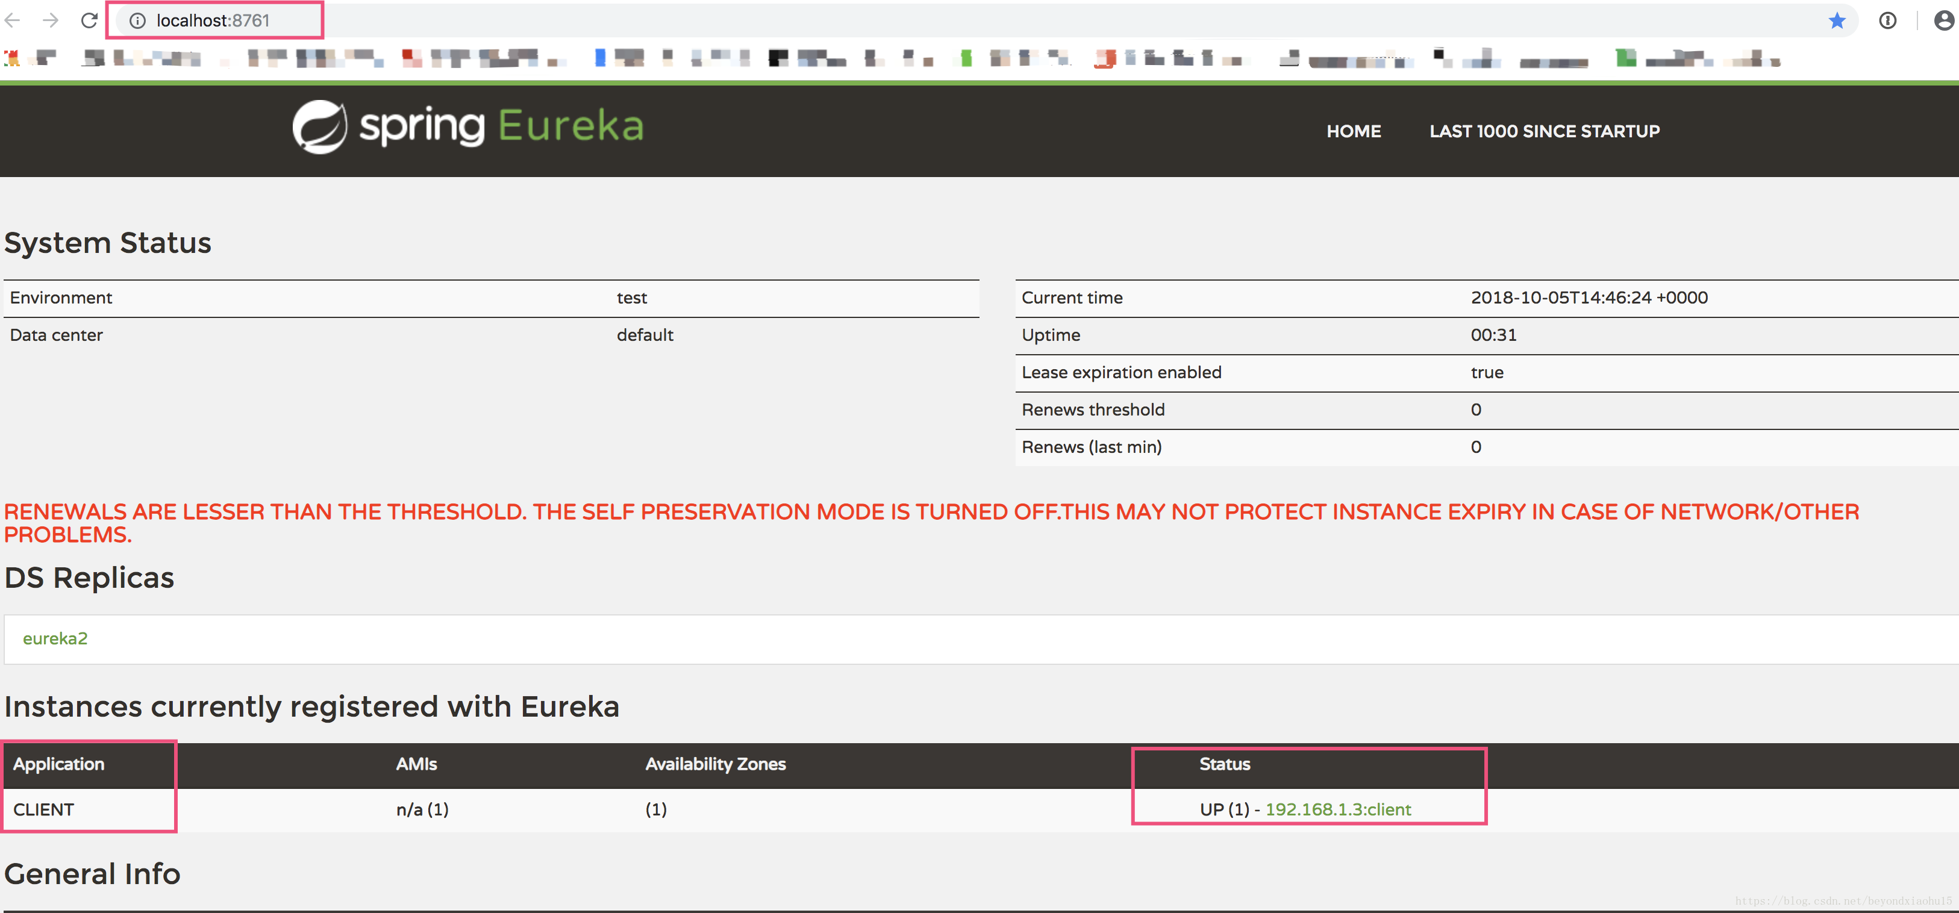The image size is (1959, 913).
Task: Click the red self preservation warning text
Action: pyautogui.click(x=931, y=523)
